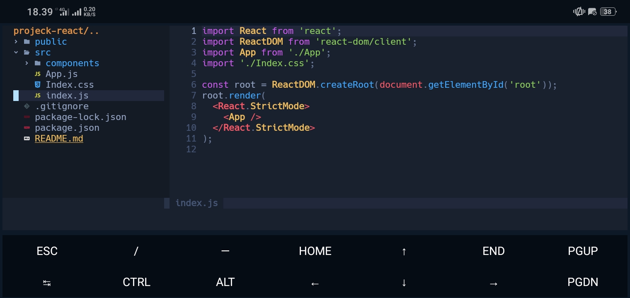Screen dimensions: 630x298
Task: Click line number 1 in gutter
Action: tap(194, 31)
